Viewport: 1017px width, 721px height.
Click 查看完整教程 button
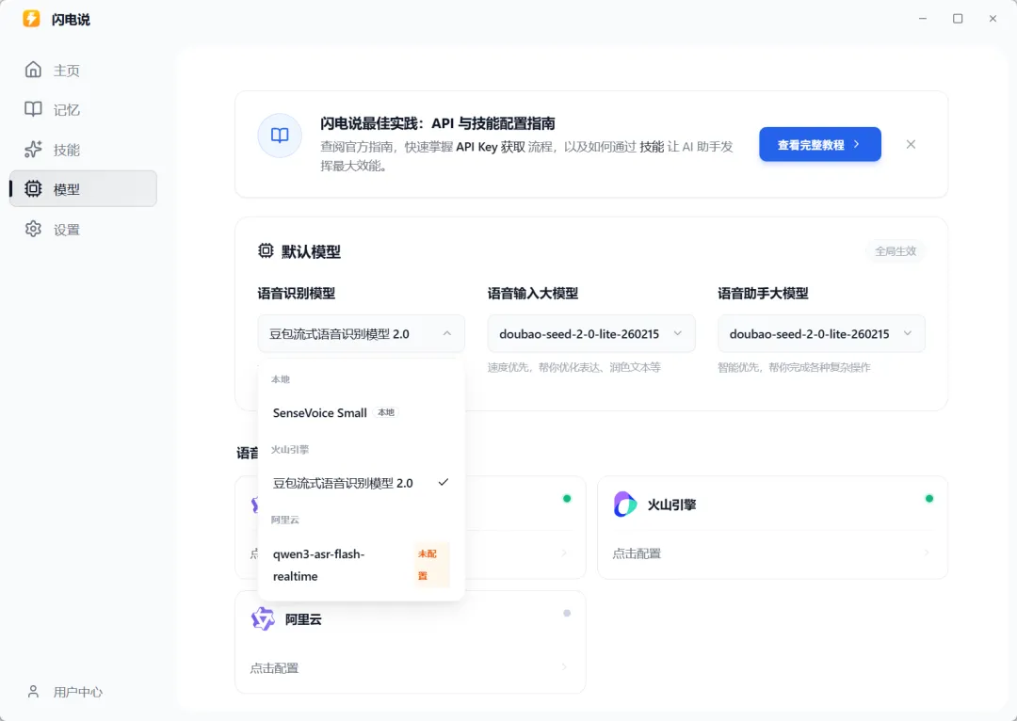(x=820, y=144)
